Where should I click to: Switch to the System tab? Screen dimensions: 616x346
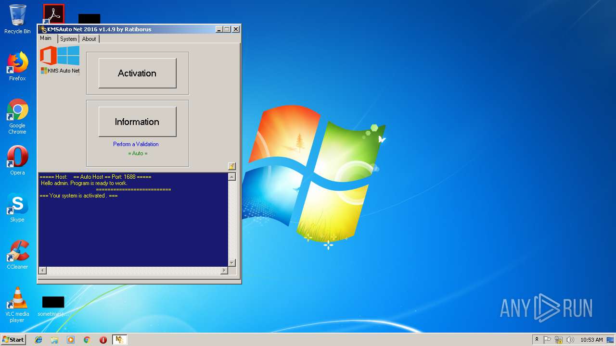click(x=68, y=39)
